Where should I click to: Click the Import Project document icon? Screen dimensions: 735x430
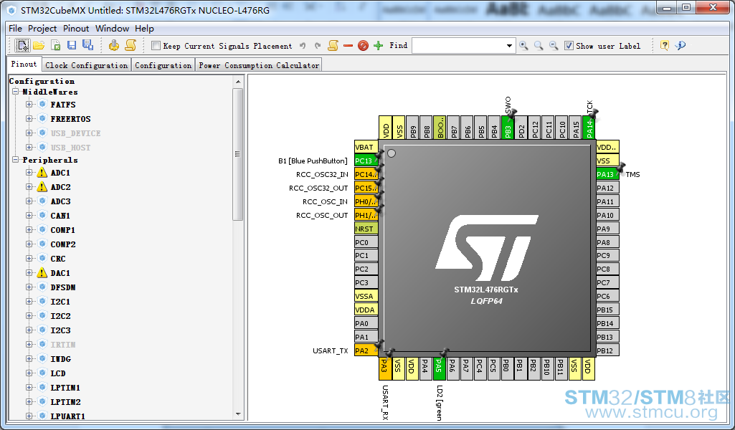click(55, 45)
